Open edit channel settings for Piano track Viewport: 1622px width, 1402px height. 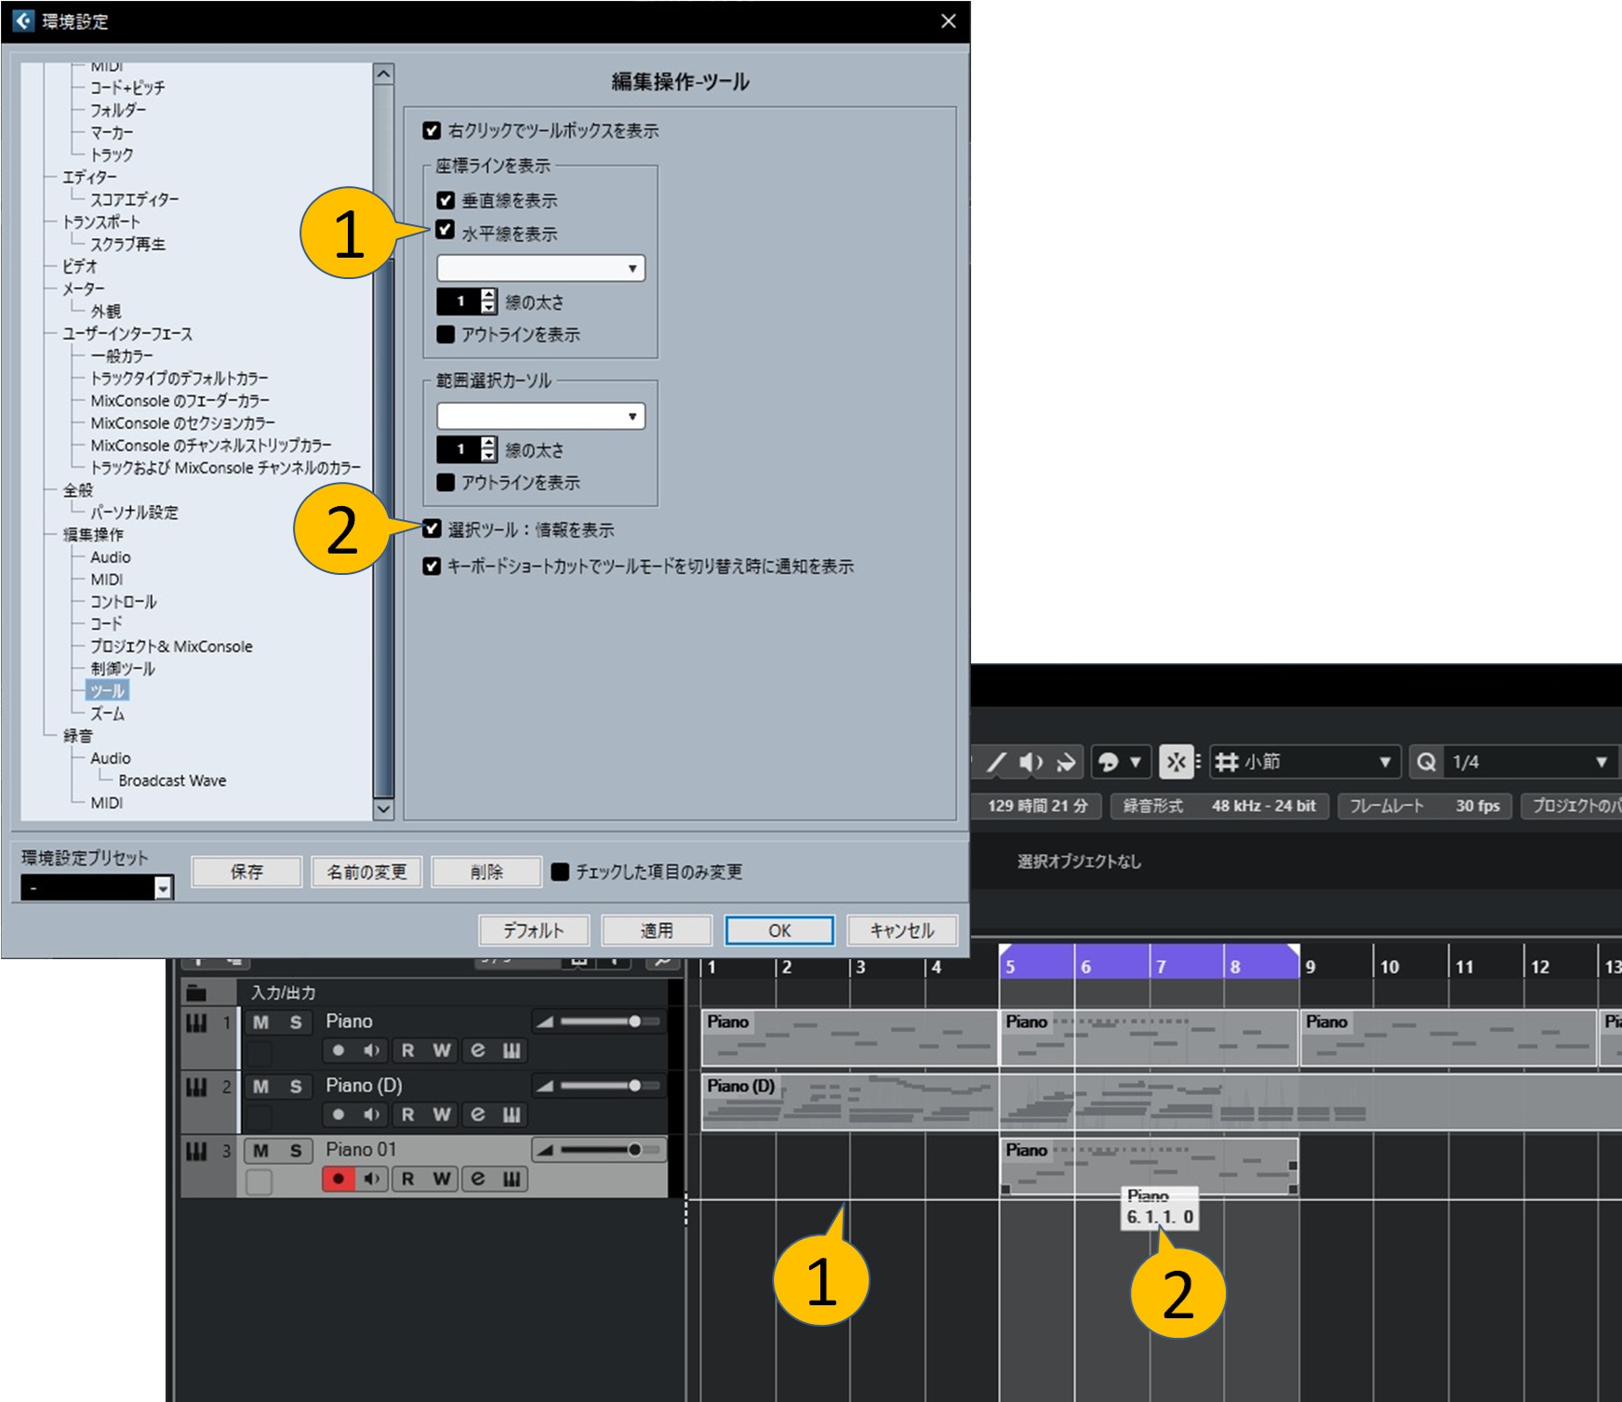478,1050
